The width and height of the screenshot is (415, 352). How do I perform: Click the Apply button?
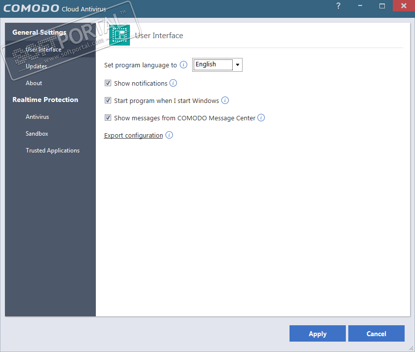coord(317,333)
